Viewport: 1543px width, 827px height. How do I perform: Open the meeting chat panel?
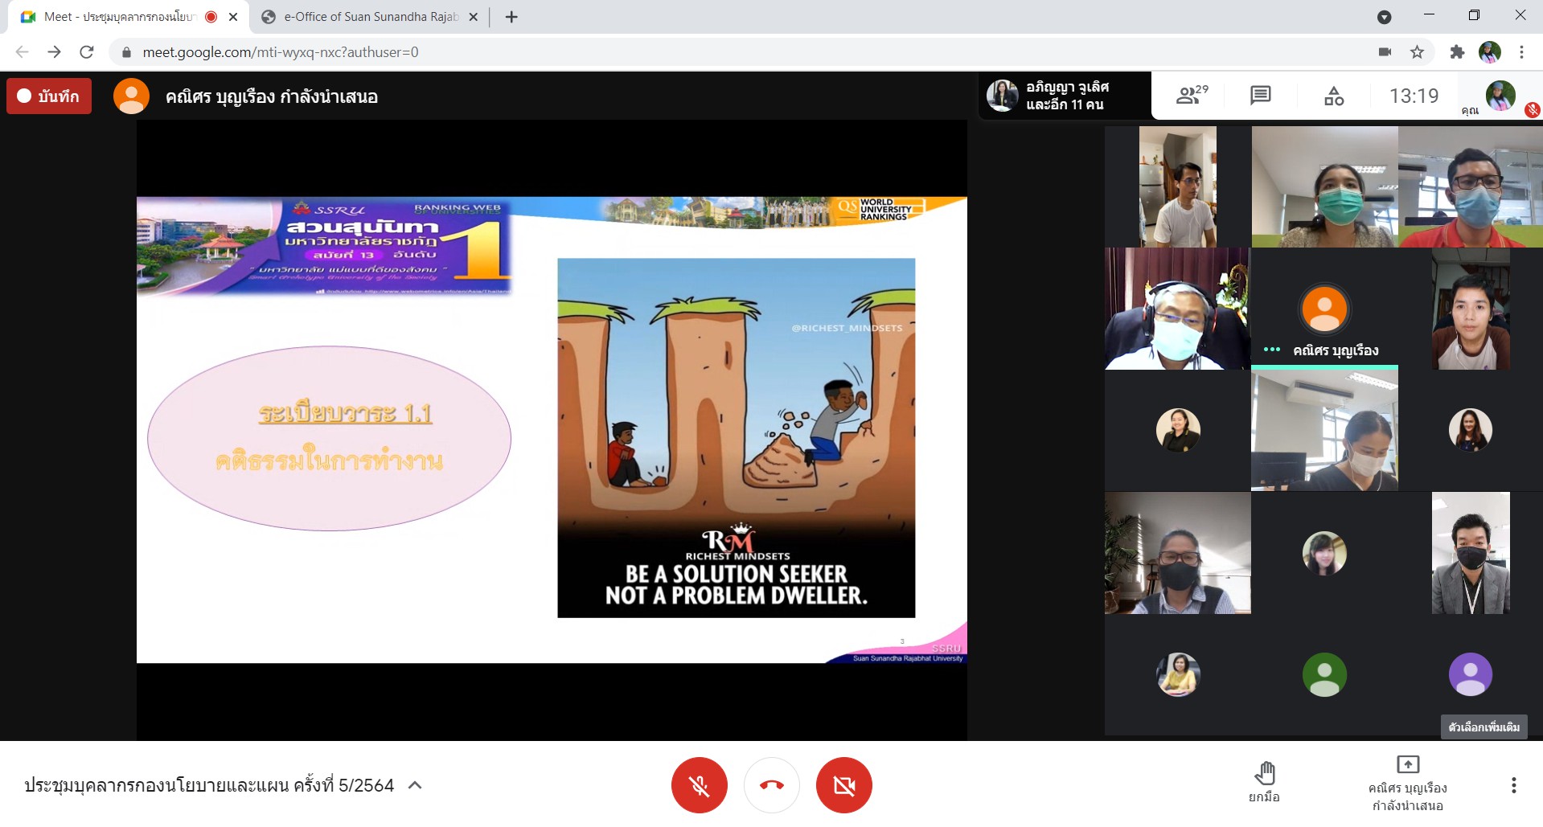pos(1260,96)
